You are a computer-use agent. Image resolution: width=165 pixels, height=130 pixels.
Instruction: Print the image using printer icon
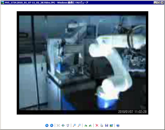click(102, 125)
